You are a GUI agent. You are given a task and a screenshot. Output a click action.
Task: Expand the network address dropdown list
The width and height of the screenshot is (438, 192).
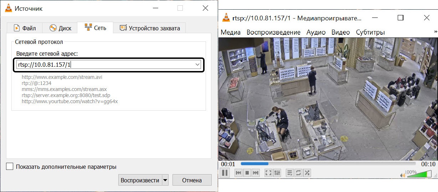coord(197,65)
